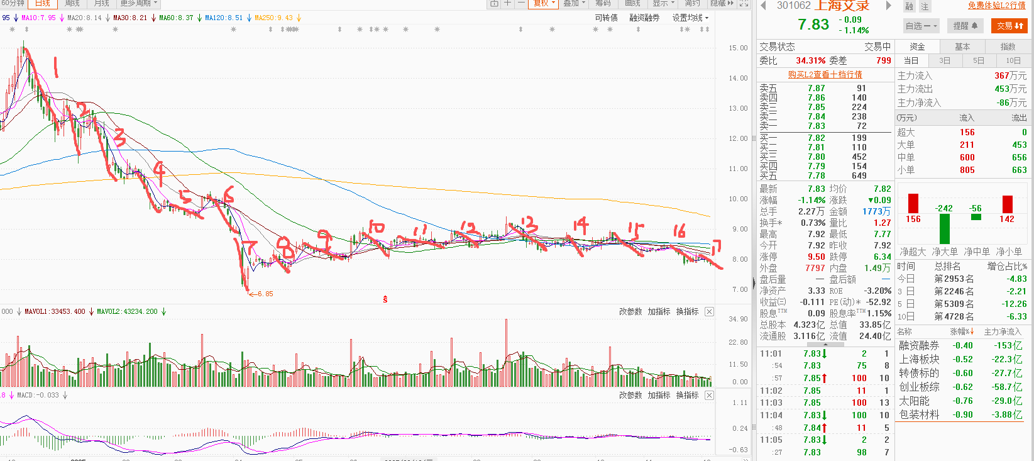Screen dimensions: 1034x461
Task: Open the 购买L2查看十档行情 link
Action: click(x=825, y=74)
